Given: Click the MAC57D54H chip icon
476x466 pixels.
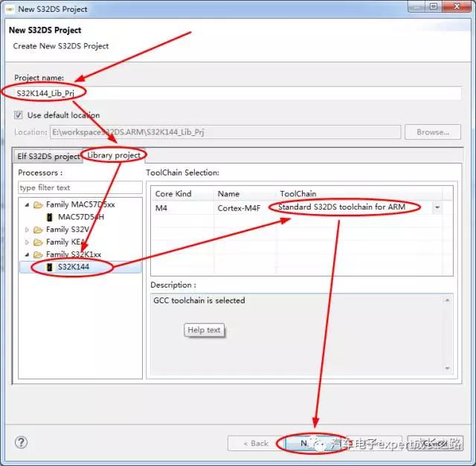Looking at the screenshot, I should (50, 217).
